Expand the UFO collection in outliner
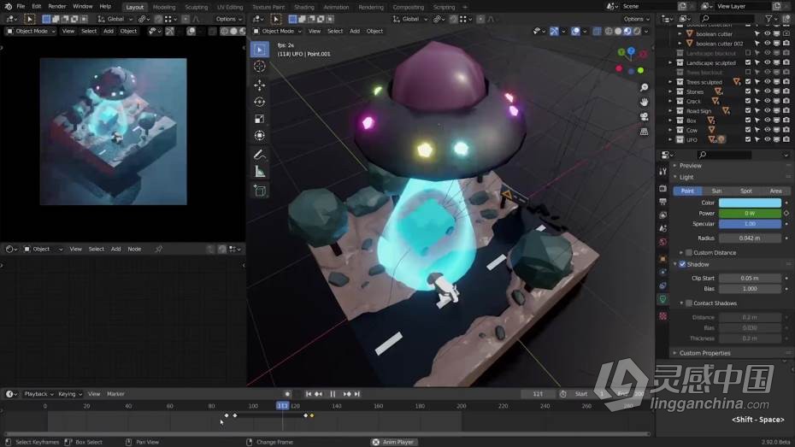 coord(670,139)
